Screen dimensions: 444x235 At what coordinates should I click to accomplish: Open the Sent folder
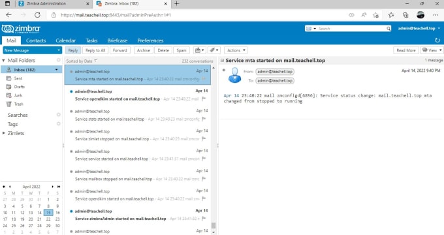point(18,78)
